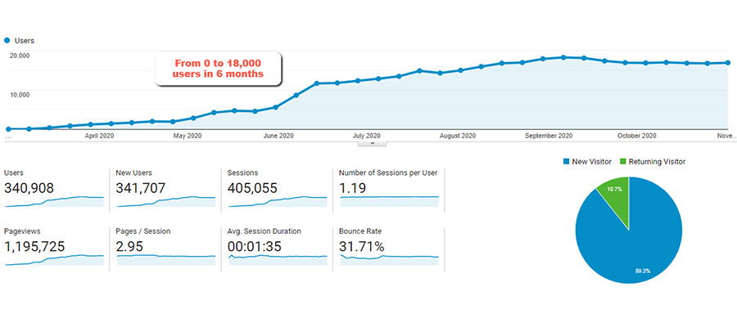Open the Pageviews metric card

(54, 249)
